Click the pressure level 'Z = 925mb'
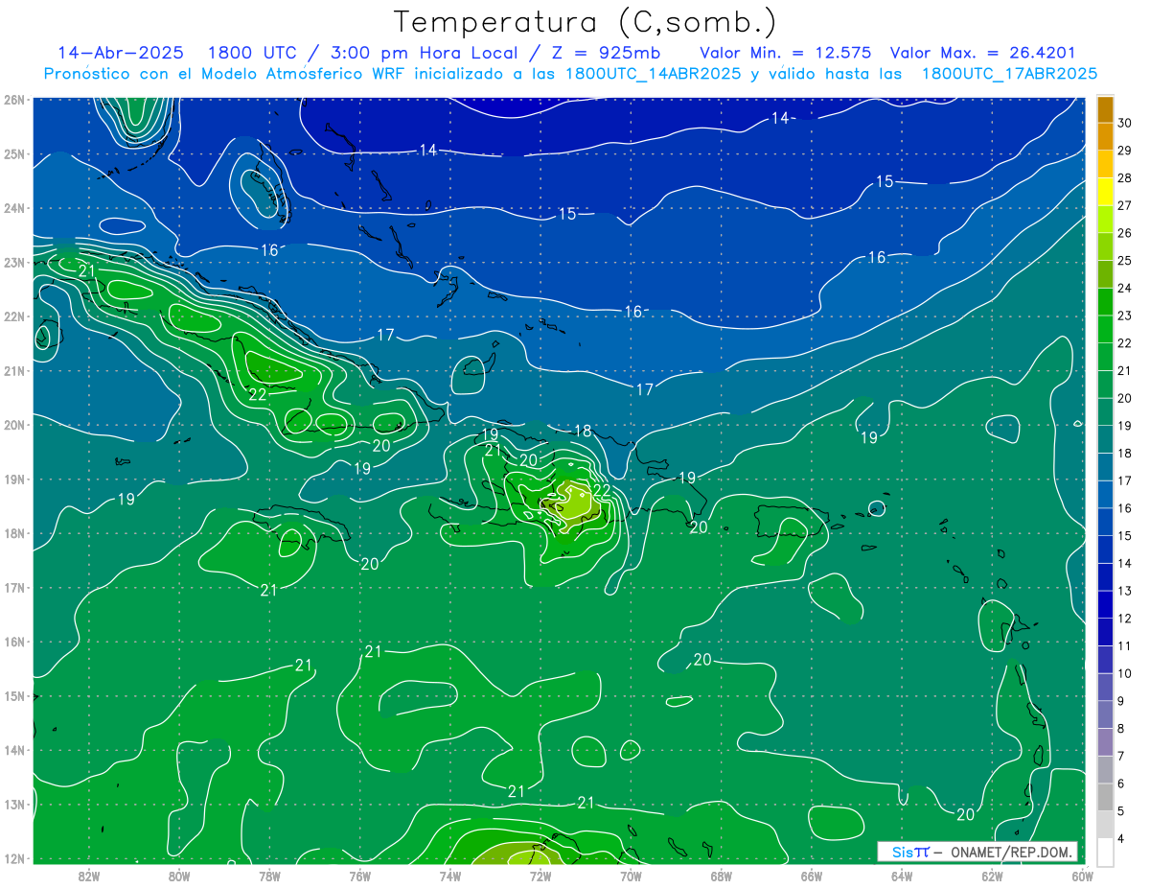 pos(602,53)
